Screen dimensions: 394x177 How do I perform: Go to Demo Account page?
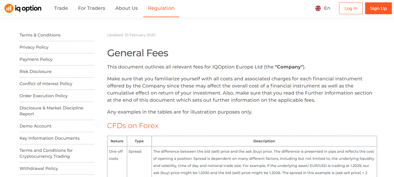coord(35,126)
